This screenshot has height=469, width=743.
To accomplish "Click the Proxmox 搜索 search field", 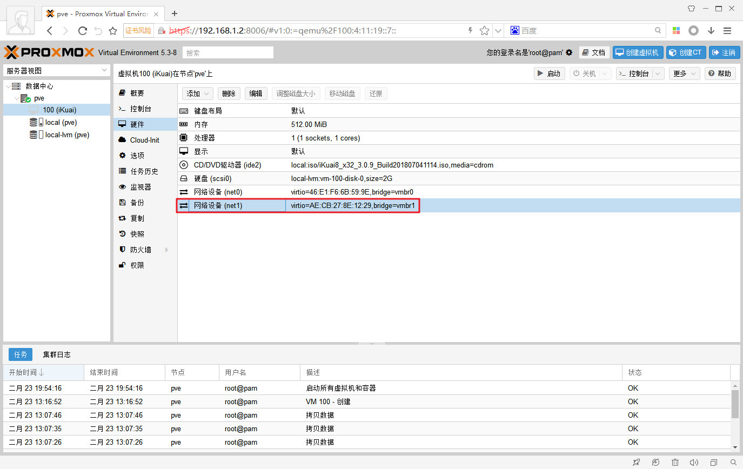I will tap(228, 52).
